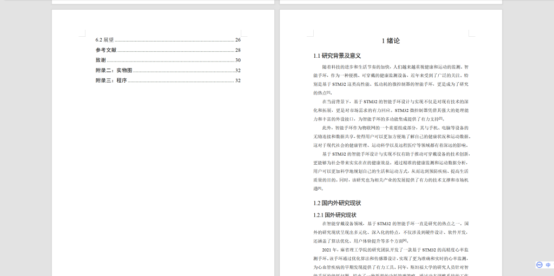Click line starting 为心血管疾病的早期发现
The height and width of the screenshot is (276, 554).
pos(391,267)
